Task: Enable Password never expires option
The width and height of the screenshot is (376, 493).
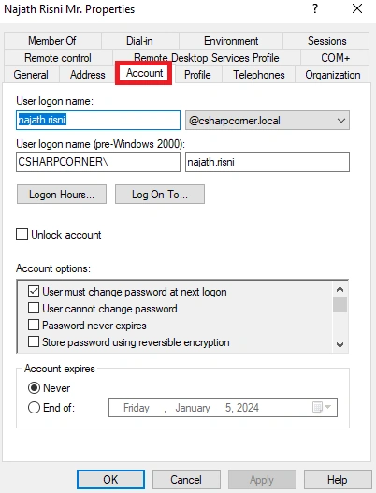Action: 34,325
